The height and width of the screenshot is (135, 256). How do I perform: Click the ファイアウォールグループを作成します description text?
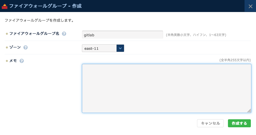point(39,21)
